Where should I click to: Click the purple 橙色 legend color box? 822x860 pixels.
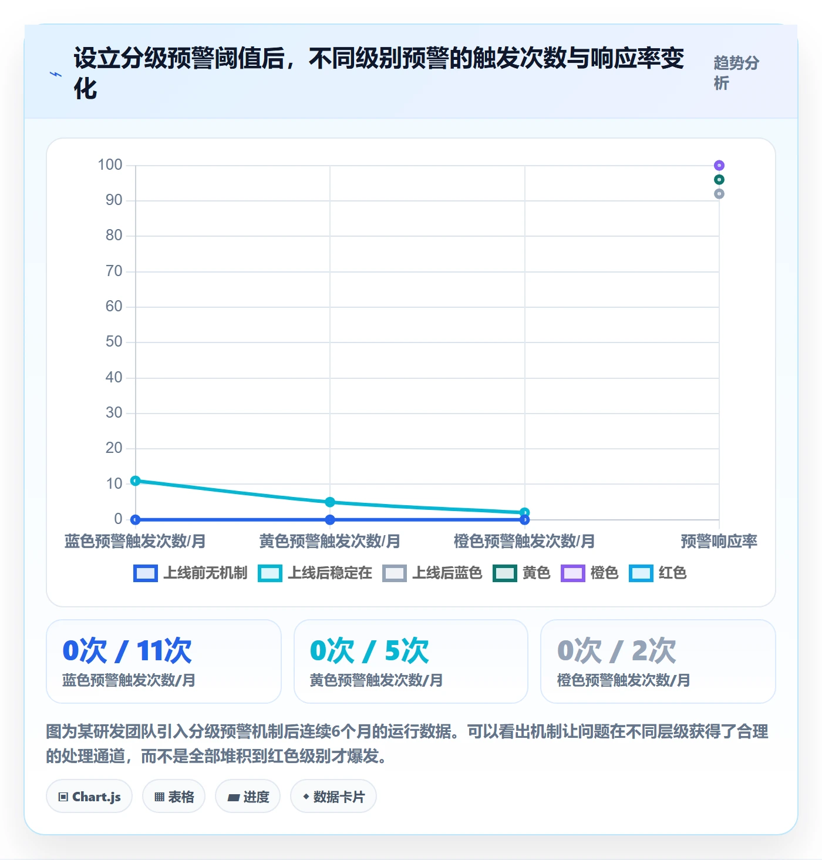tap(573, 573)
